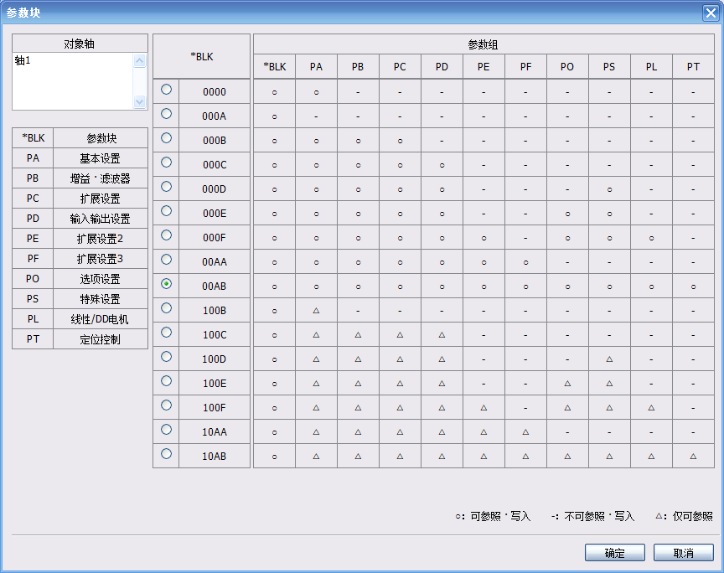Select radio button for block 100F
724x573 pixels.
(166, 405)
